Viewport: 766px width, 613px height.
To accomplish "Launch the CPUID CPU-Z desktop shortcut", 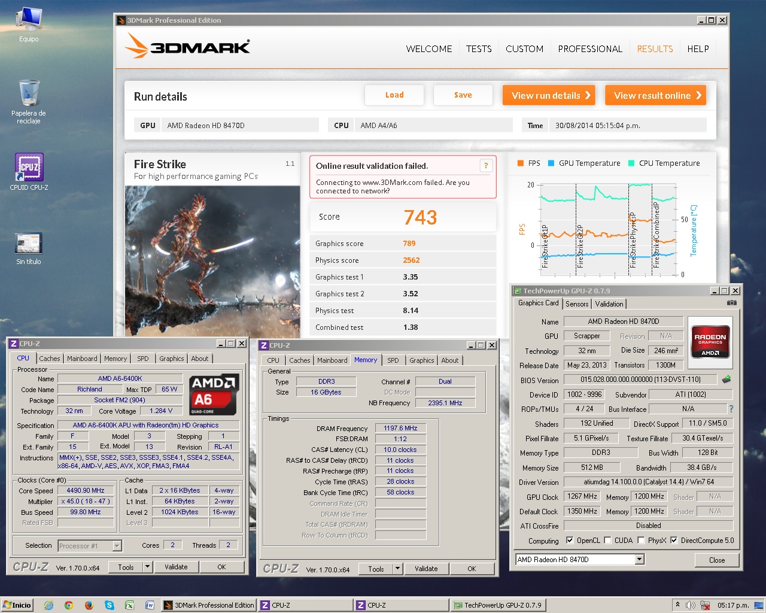I will pos(29,172).
